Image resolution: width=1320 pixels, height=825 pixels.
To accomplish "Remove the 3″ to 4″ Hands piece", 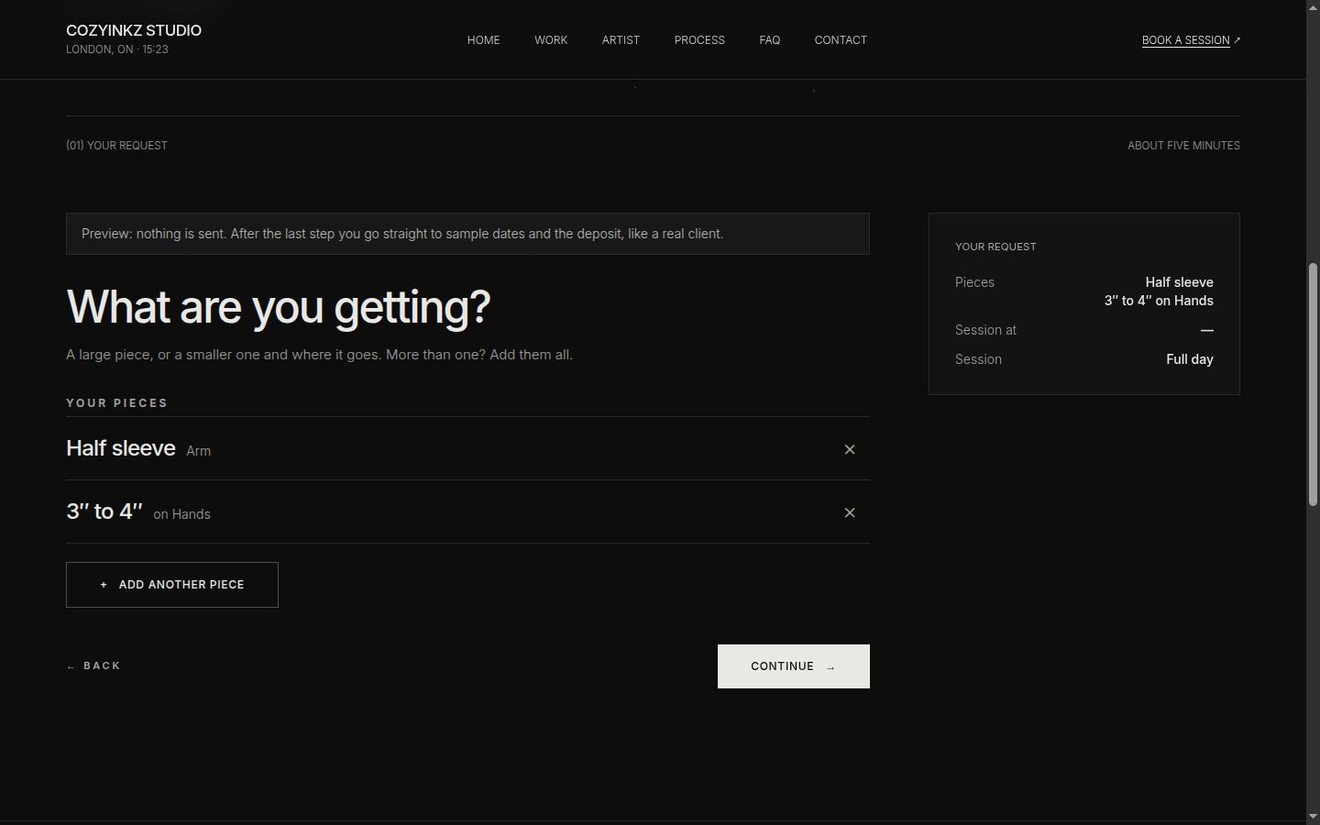I will pyautogui.click(x=850, y=512).
